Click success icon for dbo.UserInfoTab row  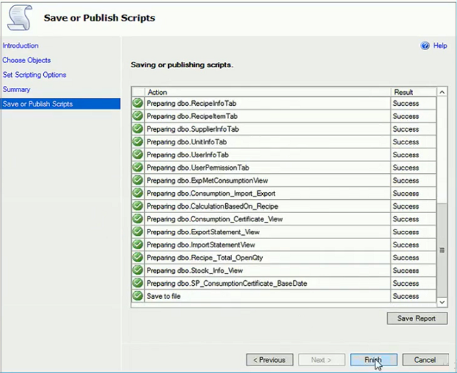(137, 155)
